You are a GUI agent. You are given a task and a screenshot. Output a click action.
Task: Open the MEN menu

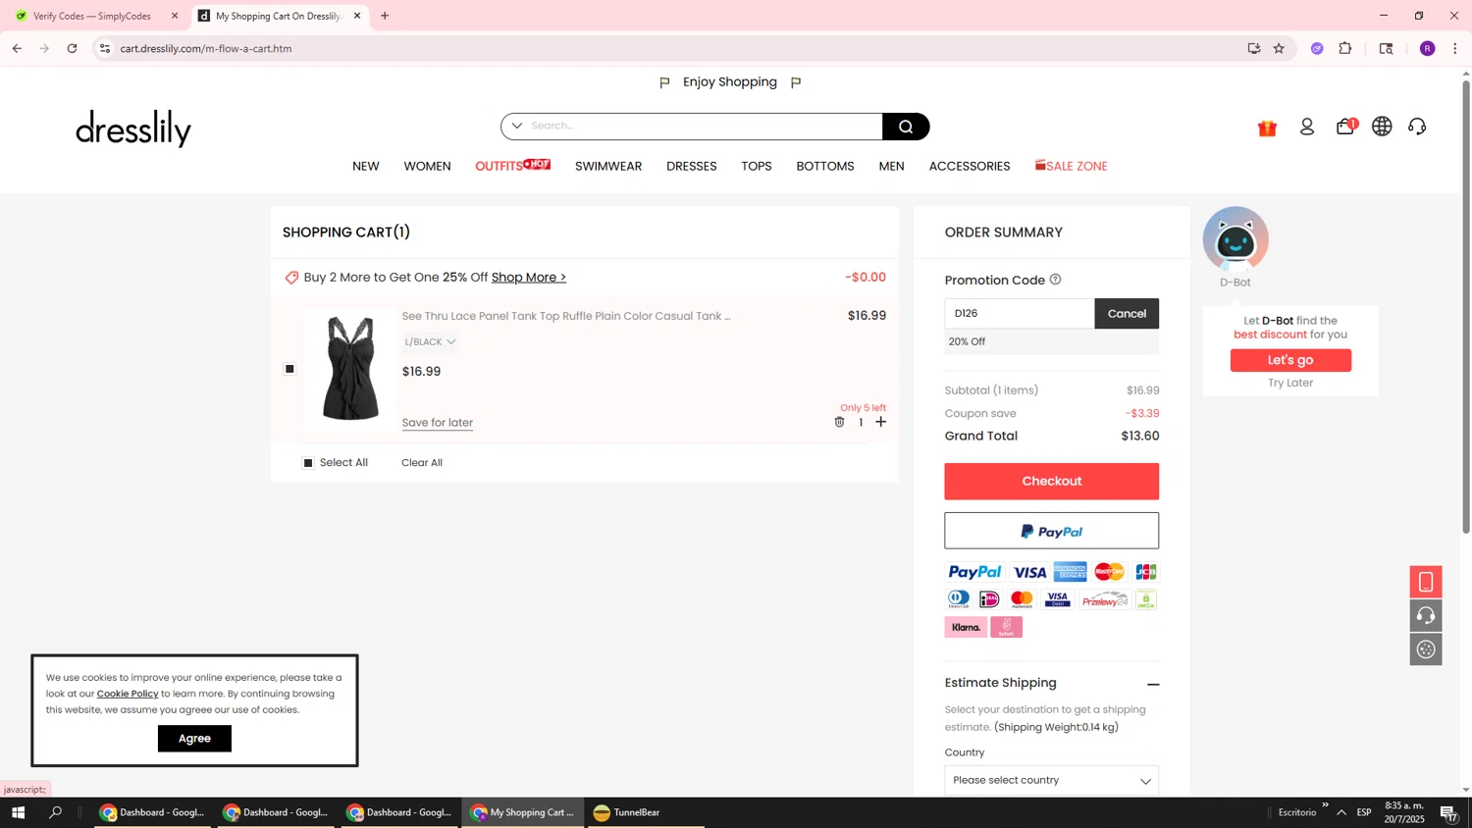(x=892, y=167)
